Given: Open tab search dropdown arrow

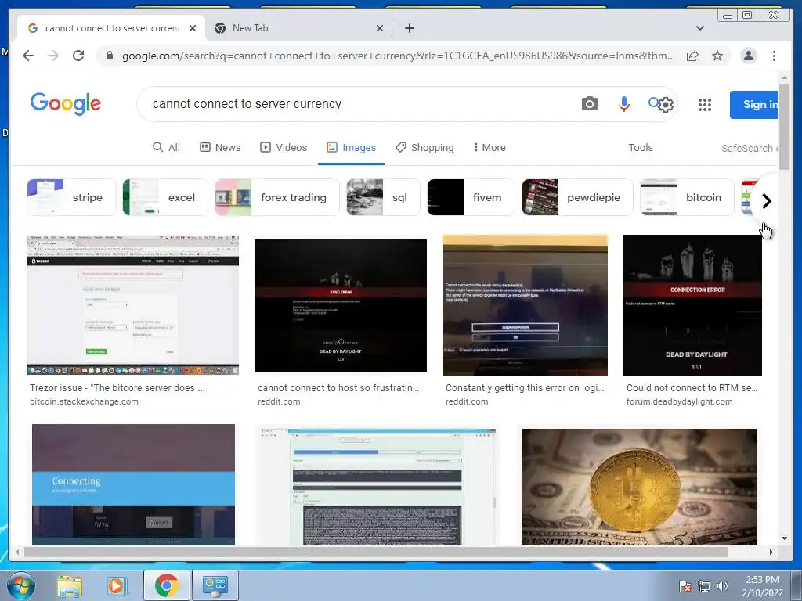Looking at the screenshot, I should (700, 28).
